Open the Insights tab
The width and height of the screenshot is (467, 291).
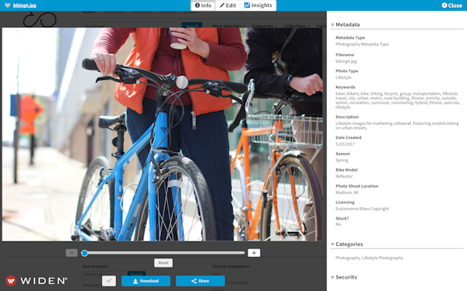coord(258,5)
